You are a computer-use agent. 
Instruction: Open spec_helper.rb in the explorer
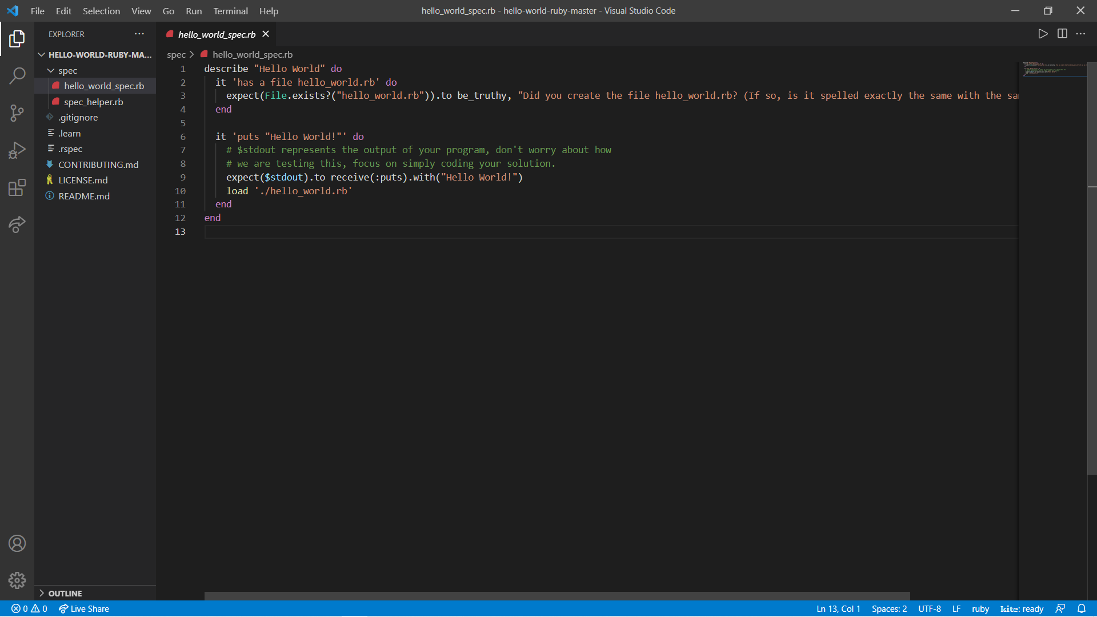click(93, 102)
